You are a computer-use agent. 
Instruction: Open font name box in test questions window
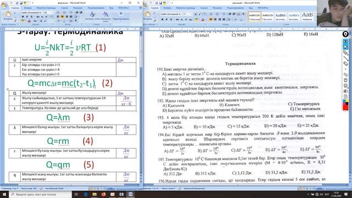point(171,14)
